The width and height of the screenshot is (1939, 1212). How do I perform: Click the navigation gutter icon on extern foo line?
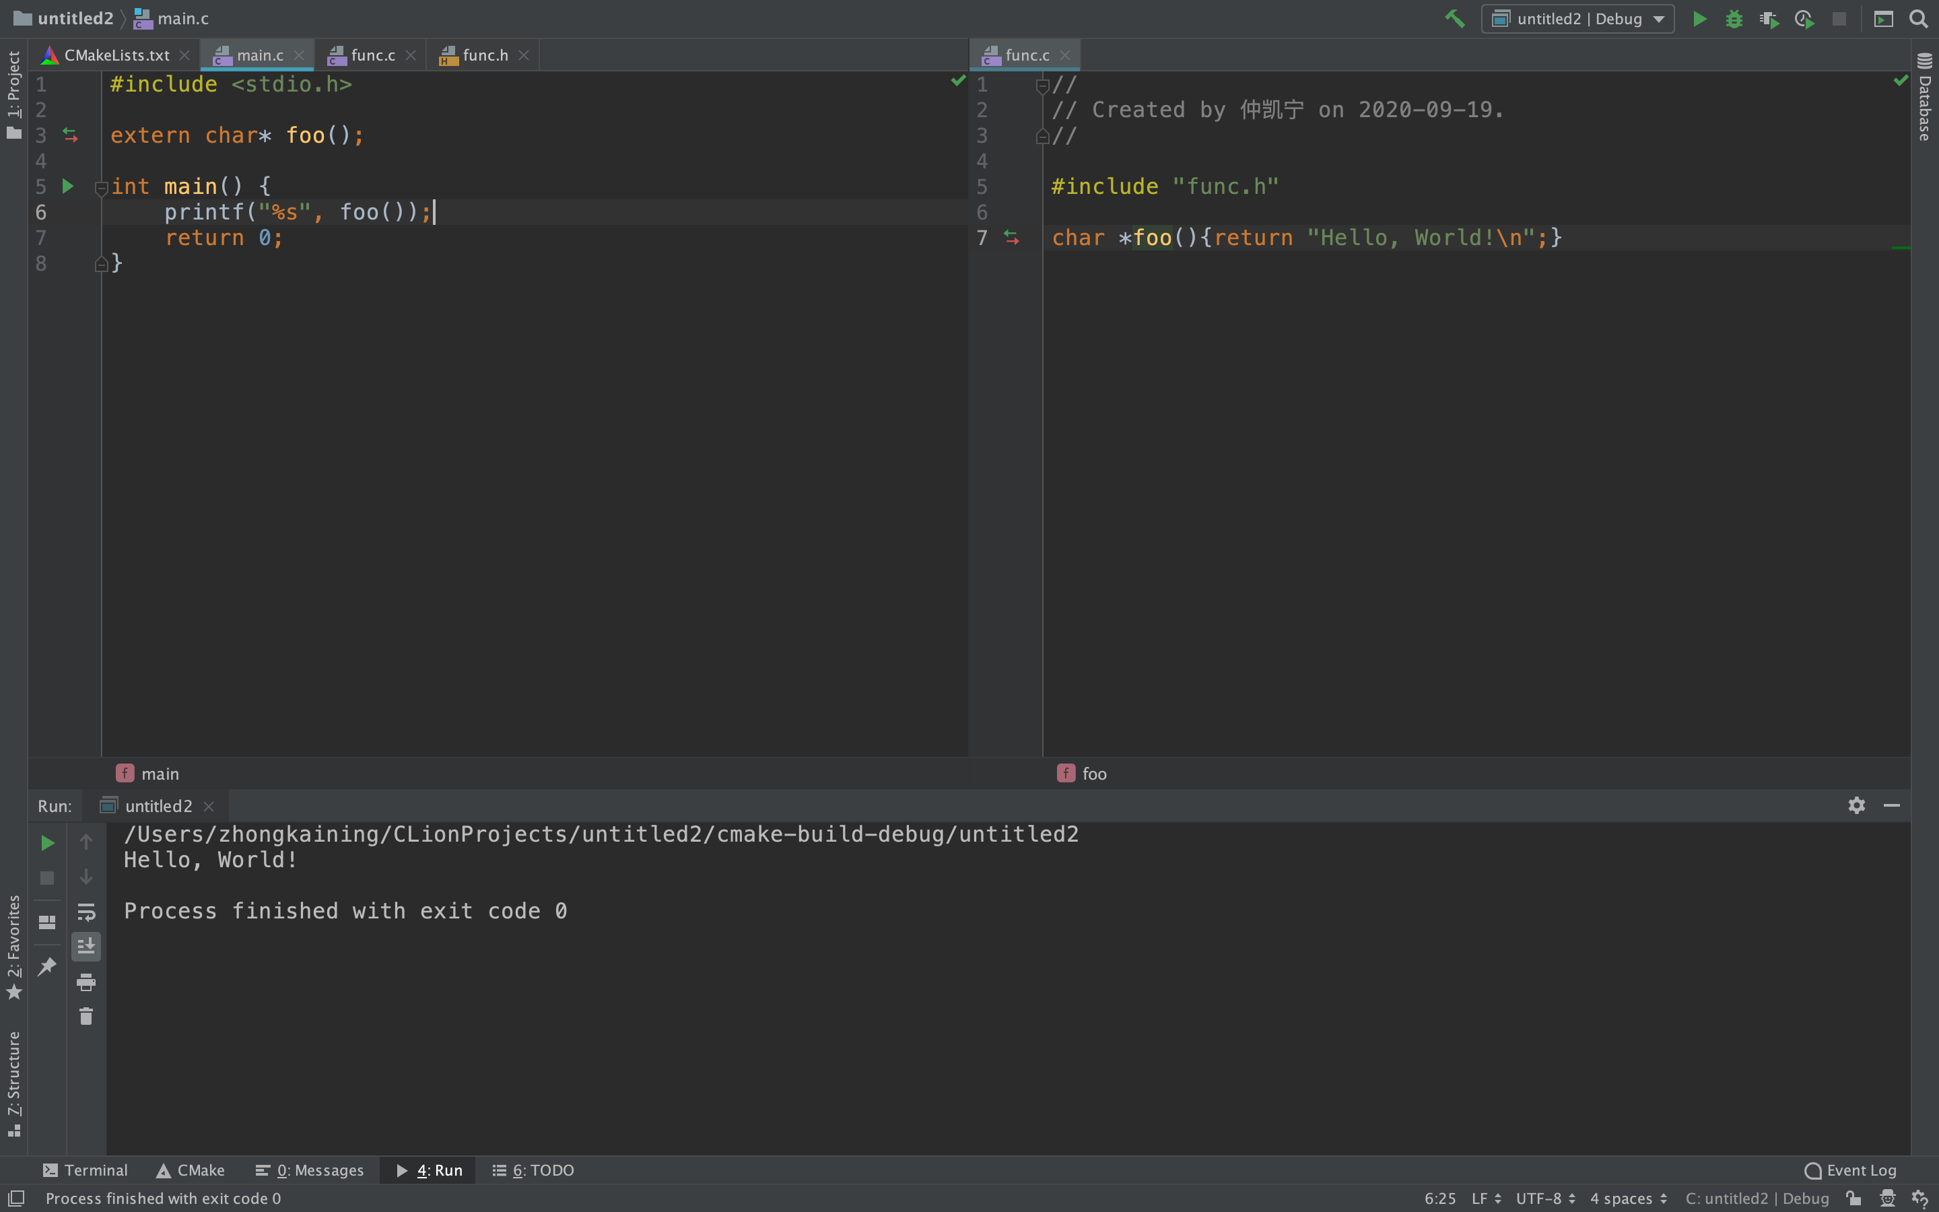click(71, 135)
